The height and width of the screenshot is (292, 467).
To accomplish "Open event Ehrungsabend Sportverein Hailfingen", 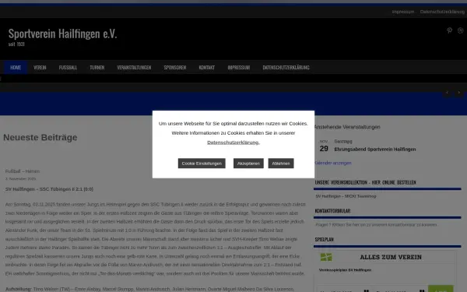I will 375,150.
